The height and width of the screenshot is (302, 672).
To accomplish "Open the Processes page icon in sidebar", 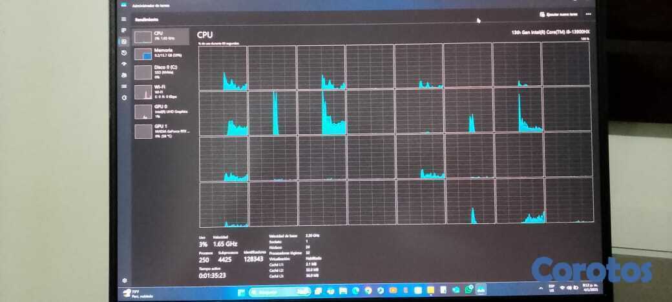I will [x=124, y=30].
